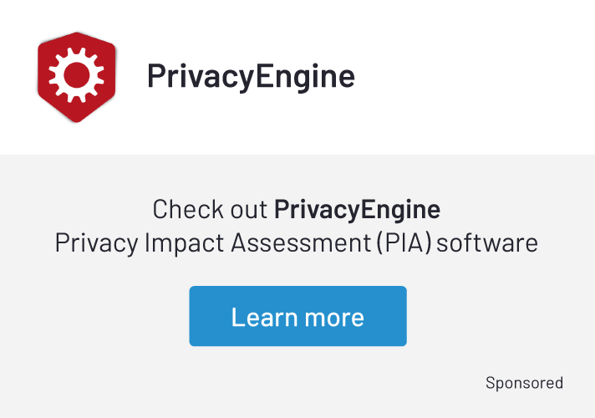The width and height of the screenshot is (595, 418).
Task: Click the red shield's bottom point
Action: [x=78, y=120]
